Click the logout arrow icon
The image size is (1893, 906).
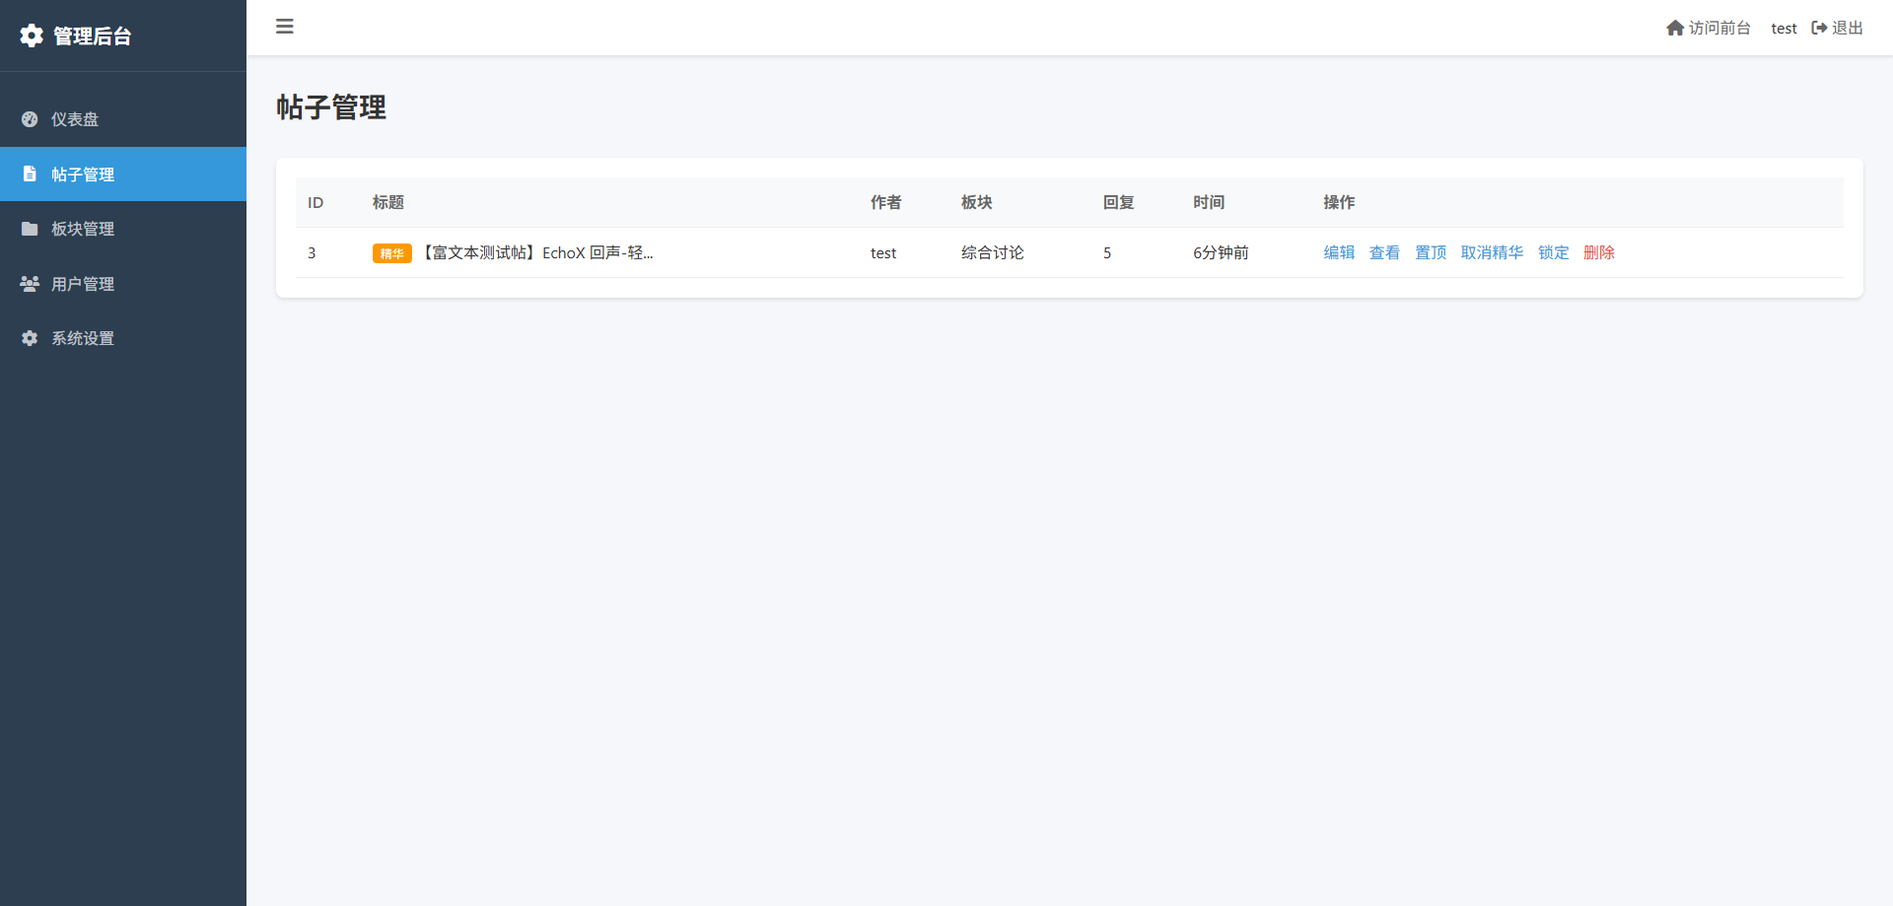coord(1819,28)
